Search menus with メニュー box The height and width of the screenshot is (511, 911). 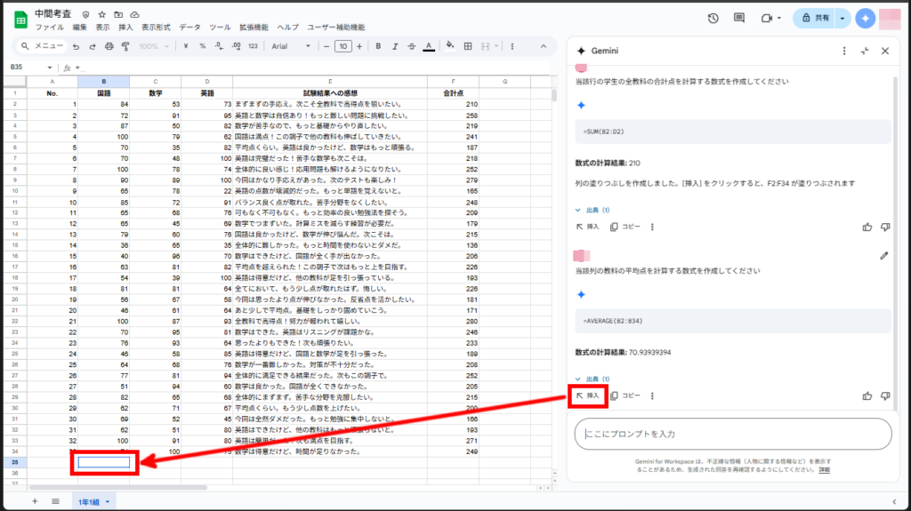(x=41, y=46)
